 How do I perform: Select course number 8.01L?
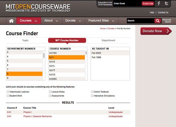click(x=67, y=66)
